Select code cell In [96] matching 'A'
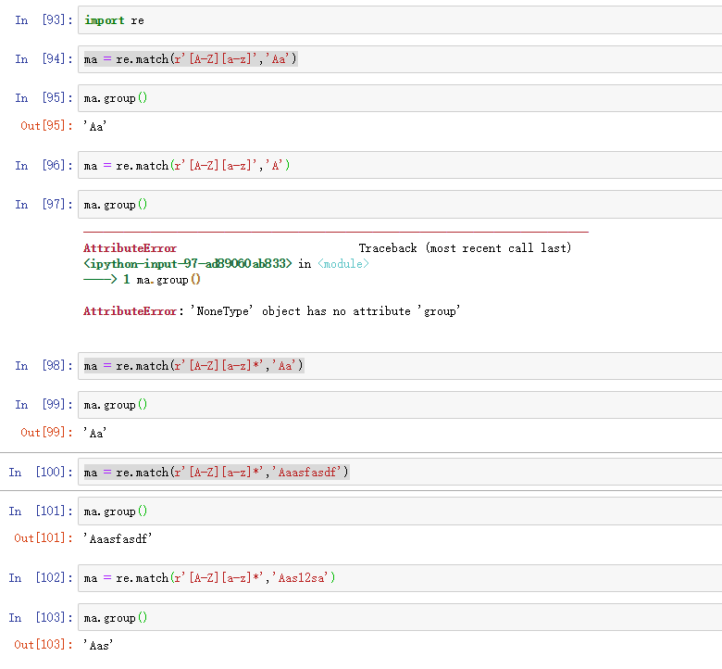Image resolution: width=722 pixels, height=669 pixels. [x=398, y=166]
